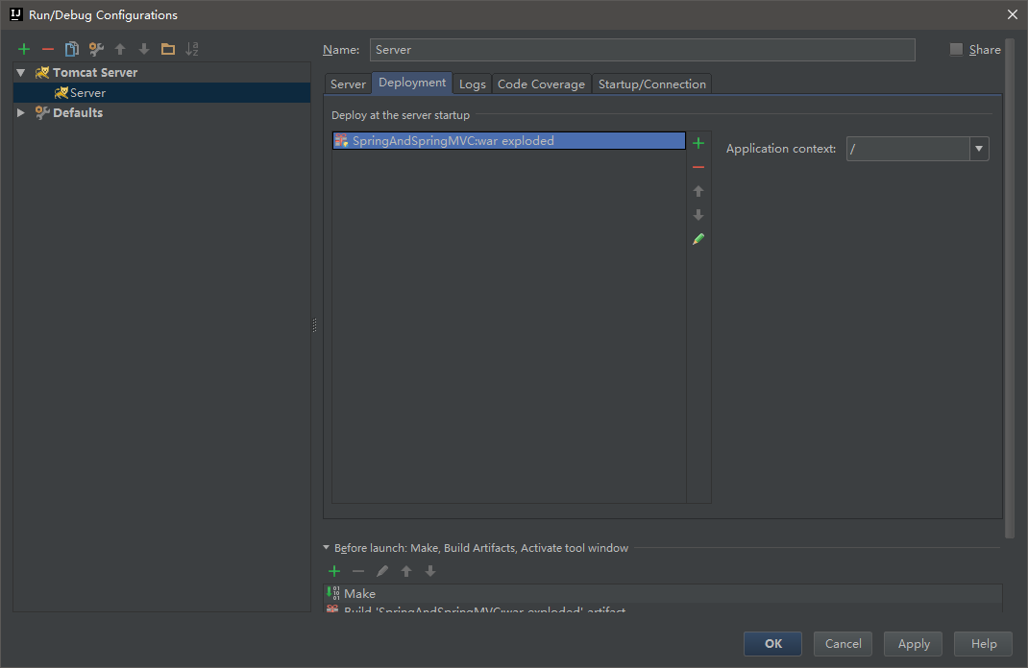The image size is (1028, 668).
Task: Click the Make task icon
Action: pos(333,593)
